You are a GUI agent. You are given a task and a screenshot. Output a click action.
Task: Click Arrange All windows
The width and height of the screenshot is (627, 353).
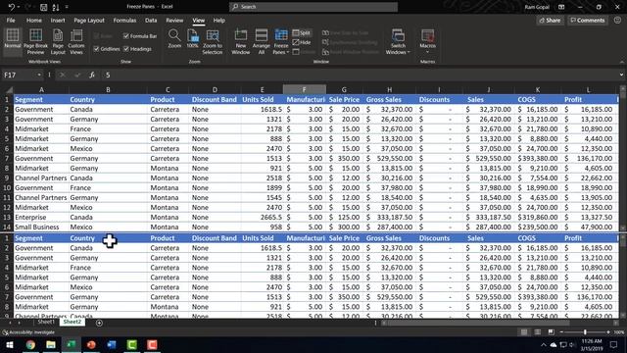(x=262, y=41)
